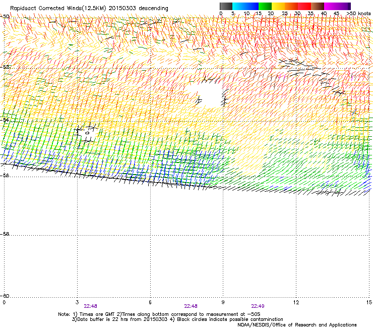Select the brown 35-40 knots legend swatch

pyautogui.click(x=318, y=6)
